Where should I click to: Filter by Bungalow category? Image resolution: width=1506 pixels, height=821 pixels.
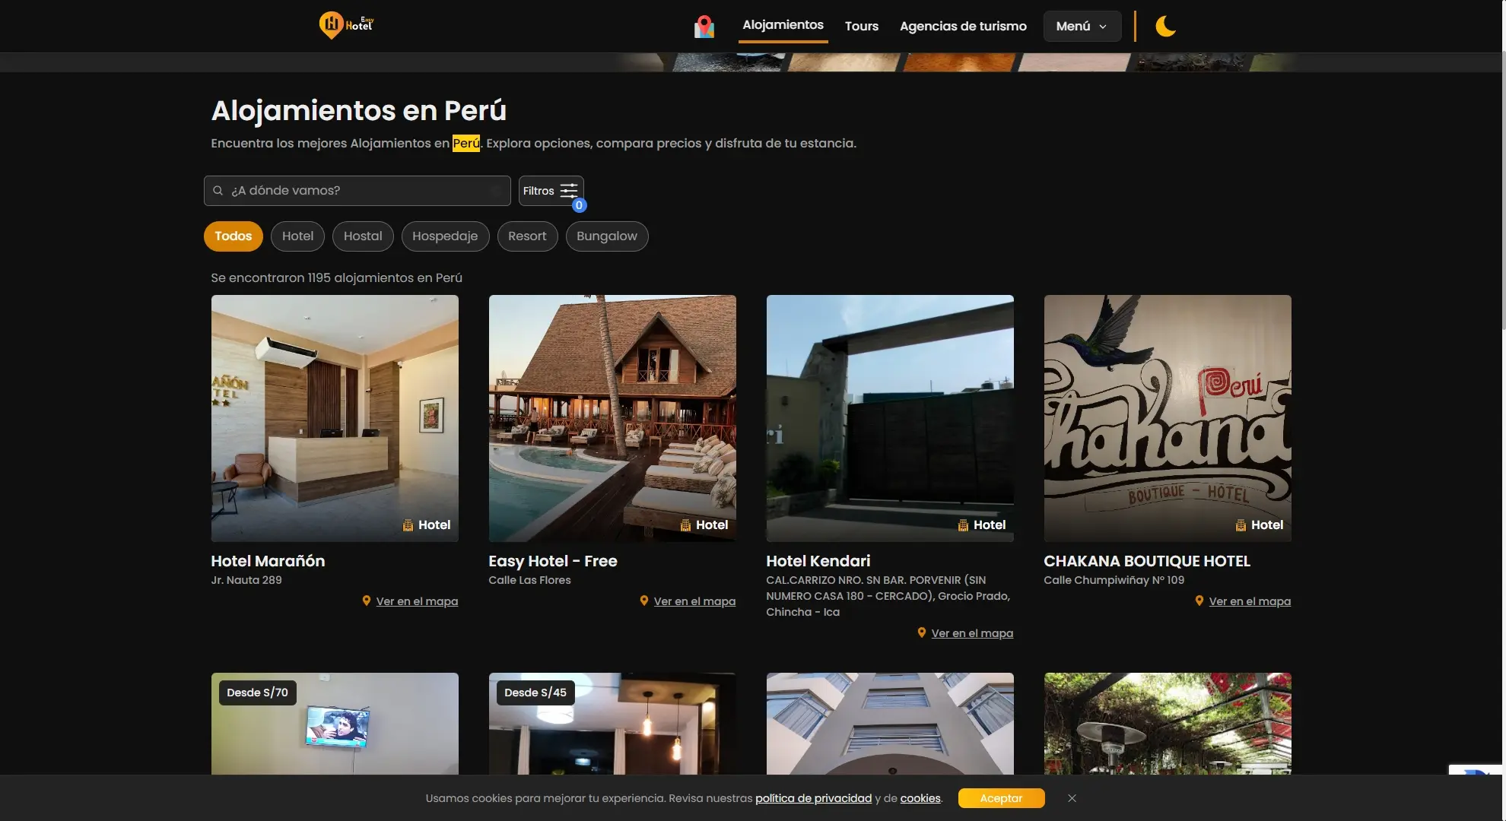click(x=606, y=236)
